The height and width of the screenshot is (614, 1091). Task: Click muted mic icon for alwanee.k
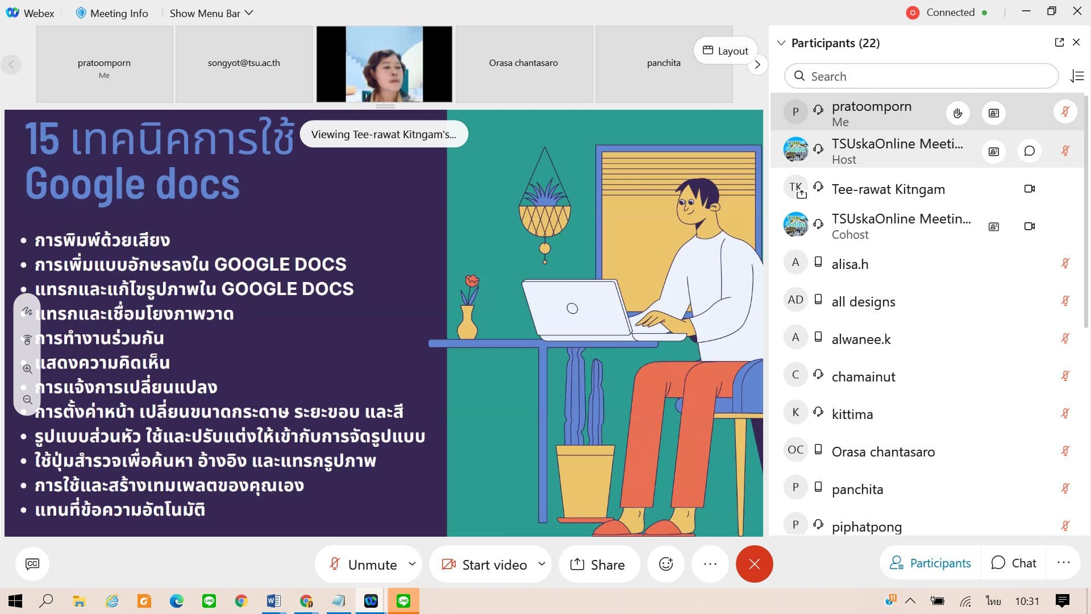pyautogui.click(x=1065, y=338)
